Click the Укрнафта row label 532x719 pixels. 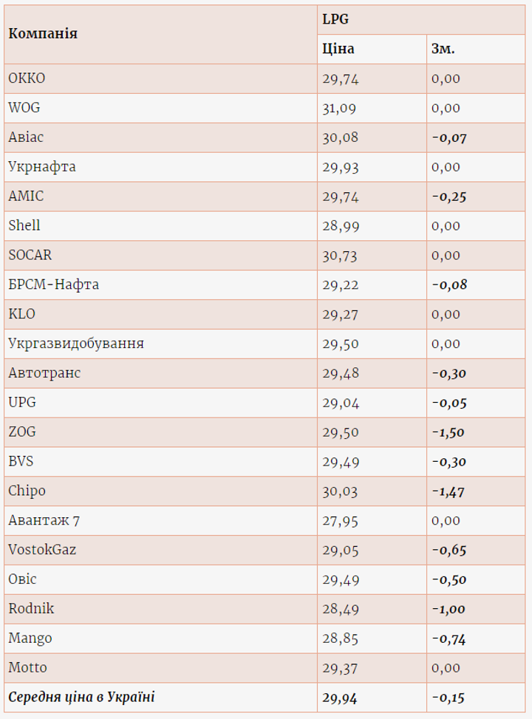coord(42,167)
